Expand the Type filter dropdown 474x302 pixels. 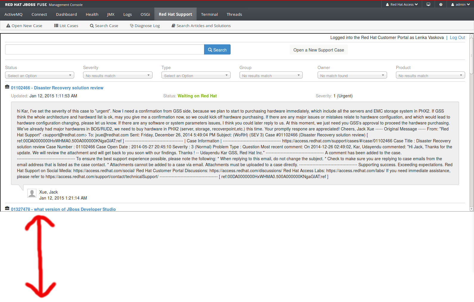[196, 75]
